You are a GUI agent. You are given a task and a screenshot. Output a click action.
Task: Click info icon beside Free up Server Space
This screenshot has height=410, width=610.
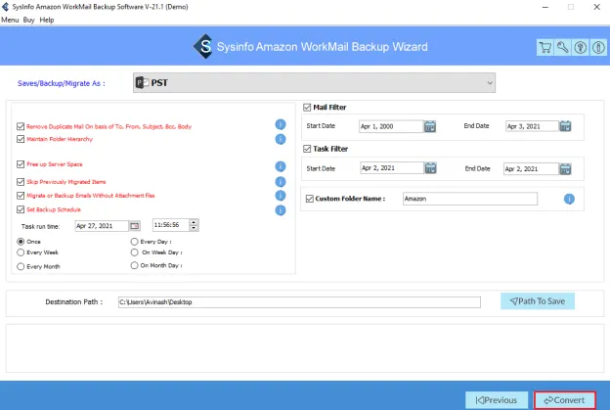click(281, 165)
